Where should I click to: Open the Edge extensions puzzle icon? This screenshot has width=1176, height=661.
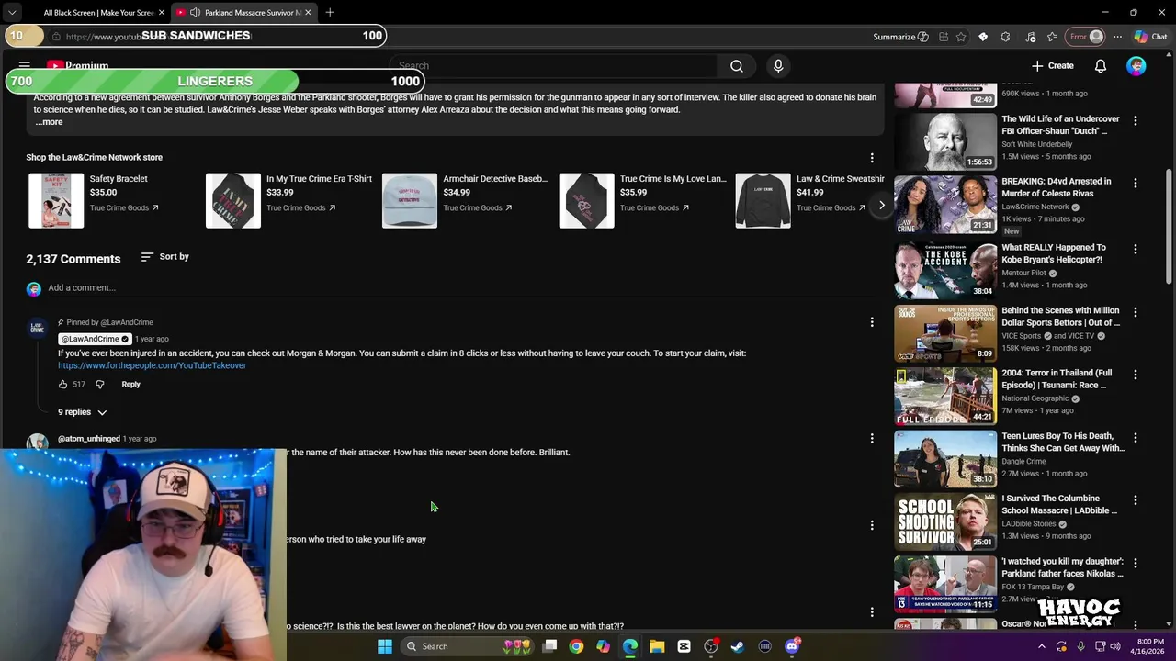click(1005, 37)
